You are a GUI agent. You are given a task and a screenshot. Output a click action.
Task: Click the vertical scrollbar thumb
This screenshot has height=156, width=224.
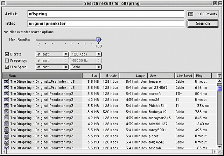click(219, 88)
